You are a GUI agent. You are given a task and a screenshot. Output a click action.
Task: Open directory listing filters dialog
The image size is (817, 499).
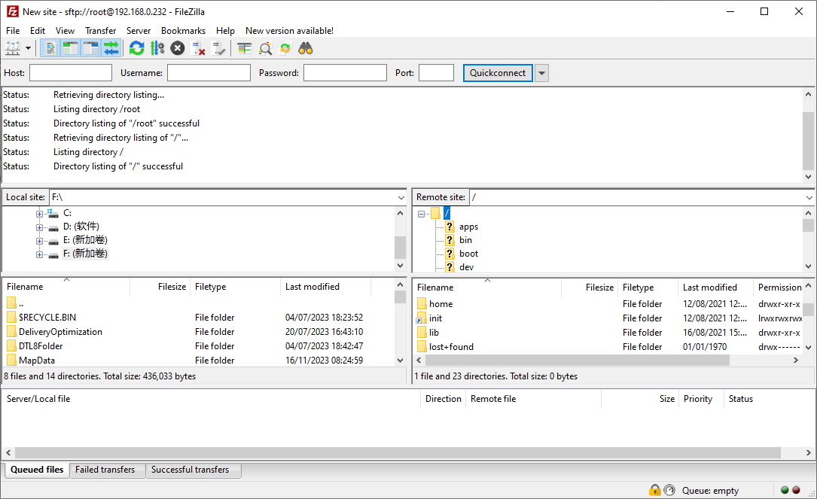[x=245, y=48]
